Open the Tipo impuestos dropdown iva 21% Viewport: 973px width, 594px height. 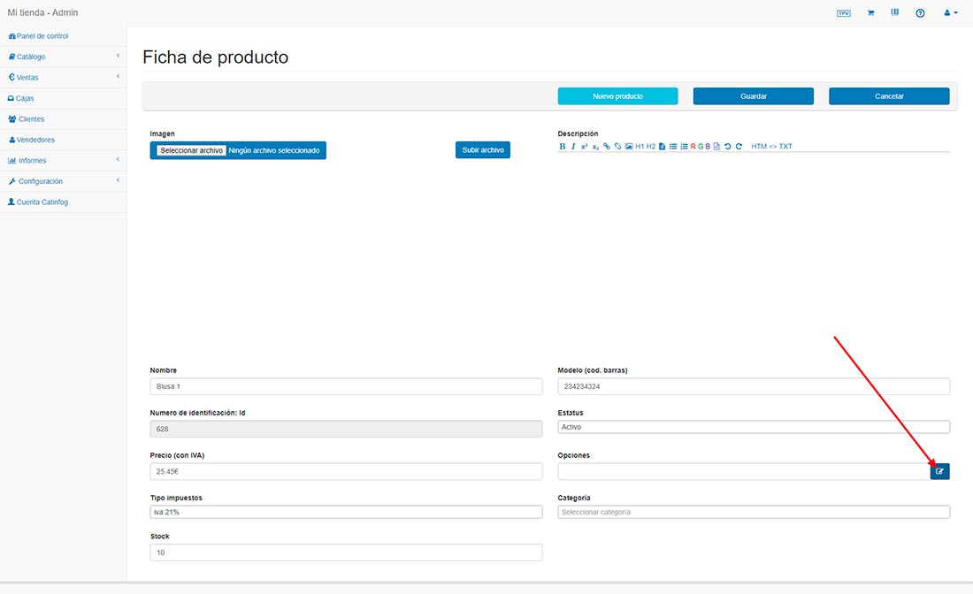[346, 512]
